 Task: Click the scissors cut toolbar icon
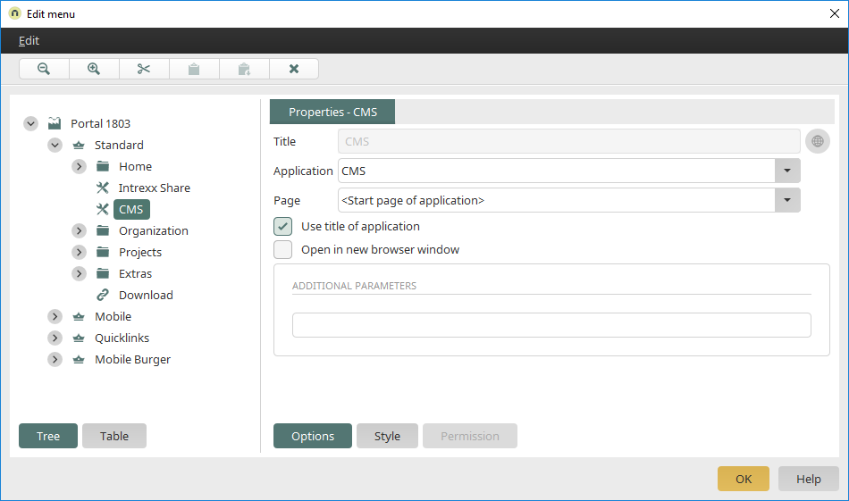pos(144,69)
